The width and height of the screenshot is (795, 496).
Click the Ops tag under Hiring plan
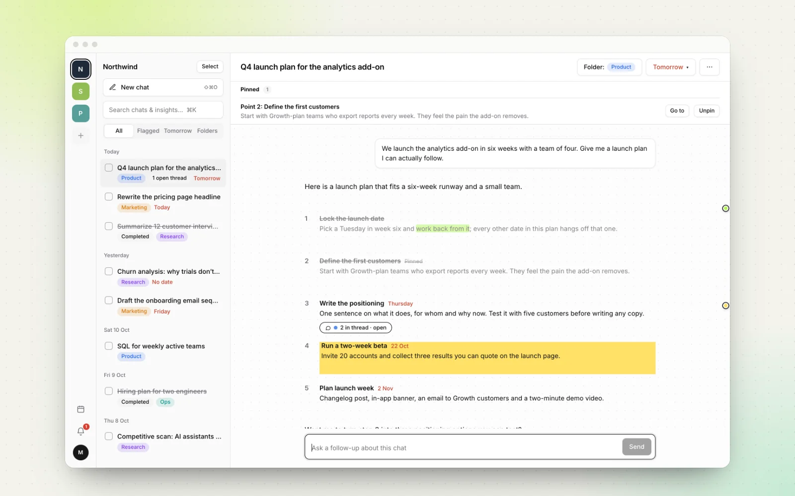165,402
